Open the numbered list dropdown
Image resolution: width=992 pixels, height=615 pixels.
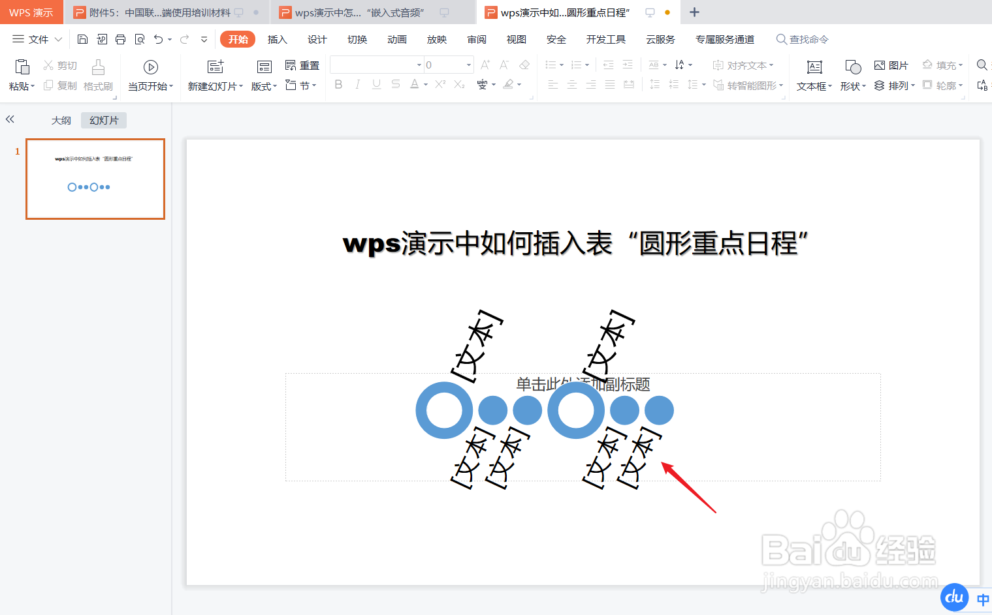click(x=587, y=65)
